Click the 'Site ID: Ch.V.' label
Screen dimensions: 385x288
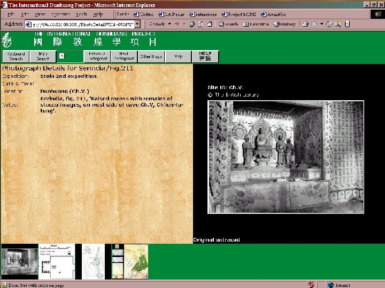point(226,87)
